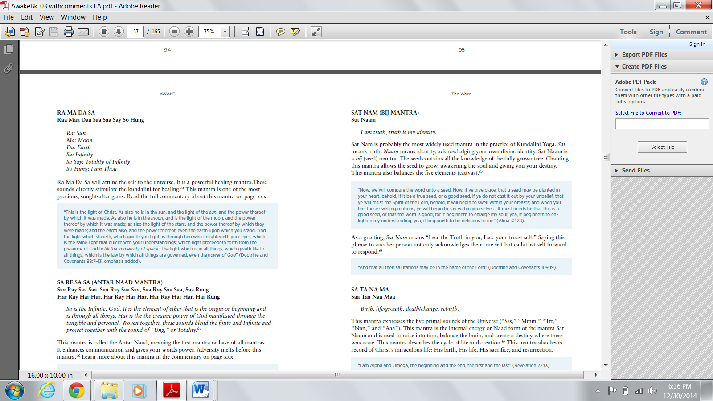Click the 'SA RE SA SA (ANTAR NAAD MANTRA)' heading
713x401 pixels.
click(110, 282)
